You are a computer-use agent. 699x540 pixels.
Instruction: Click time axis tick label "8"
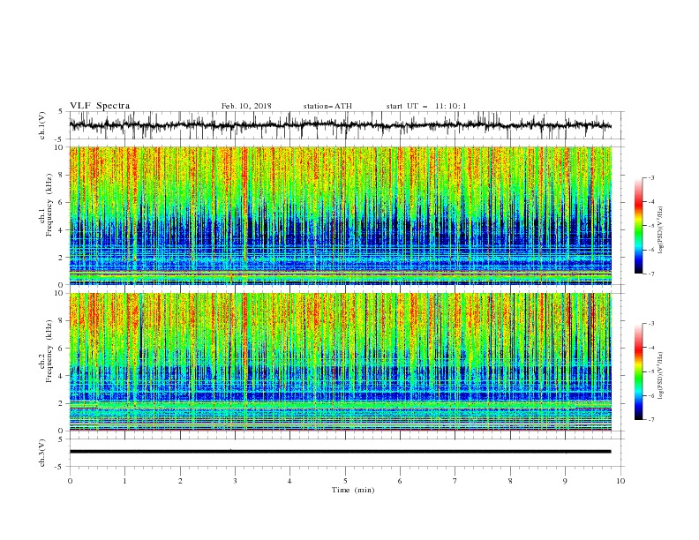click(510, 481)
